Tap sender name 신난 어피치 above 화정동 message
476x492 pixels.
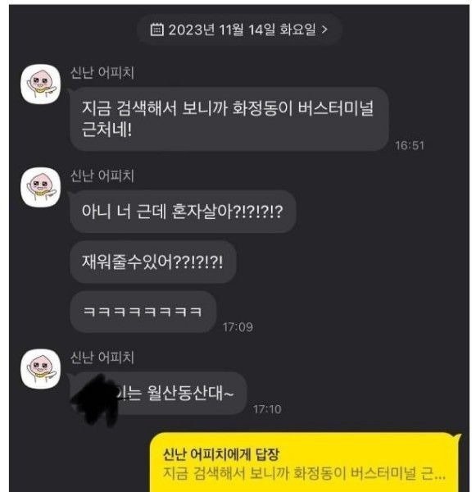point(102,72)
